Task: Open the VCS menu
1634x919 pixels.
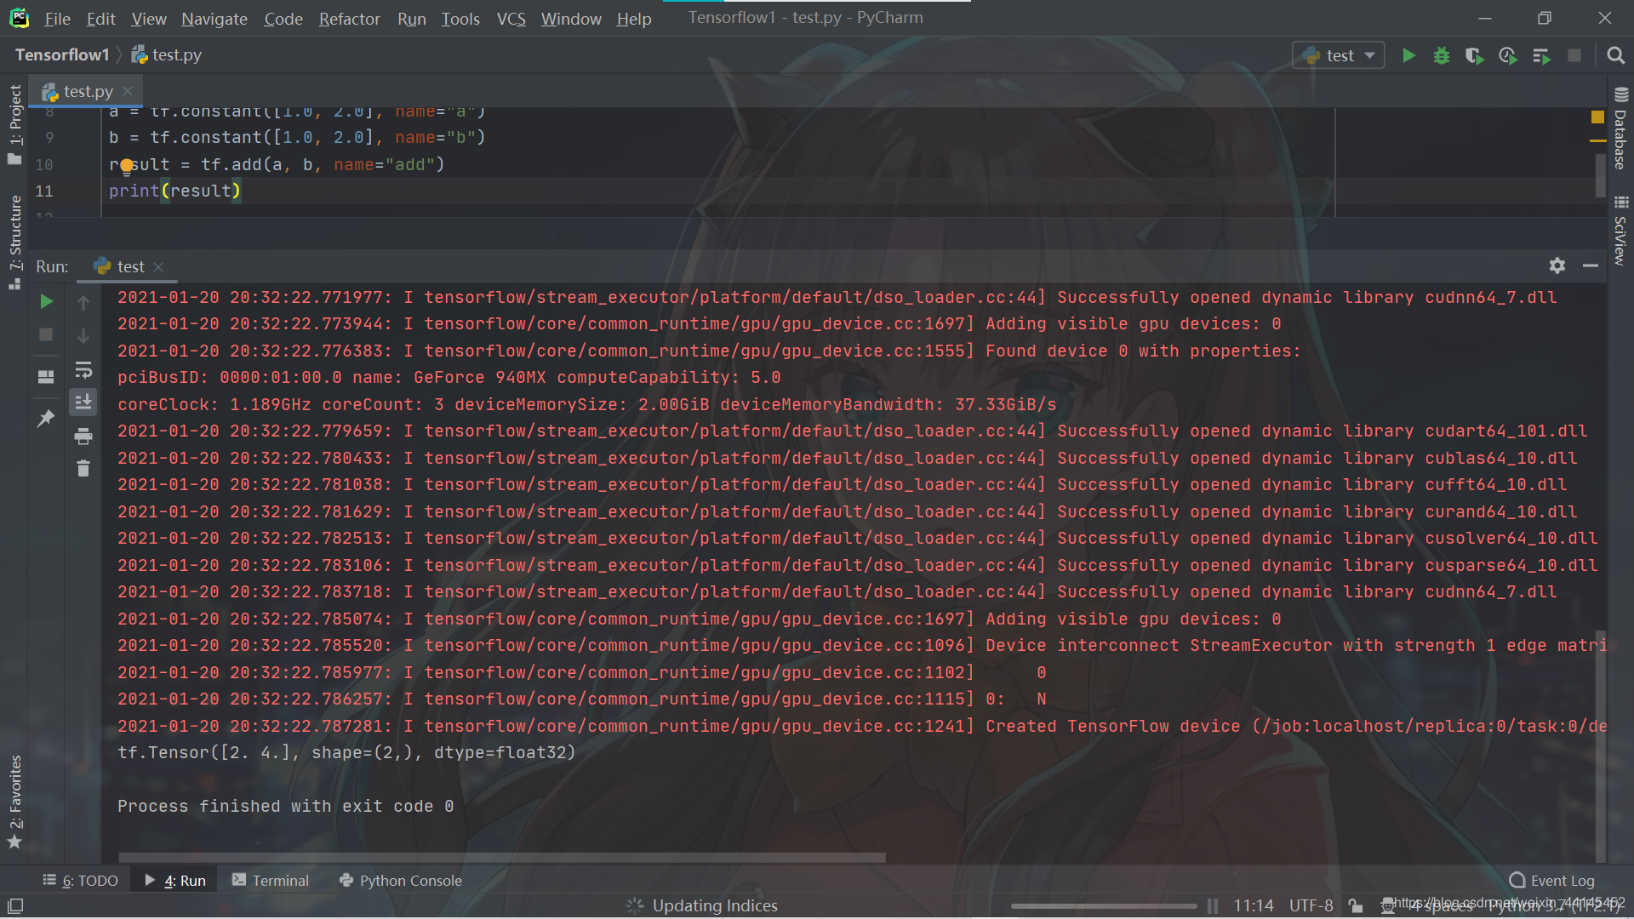Action: pos(511,18)
